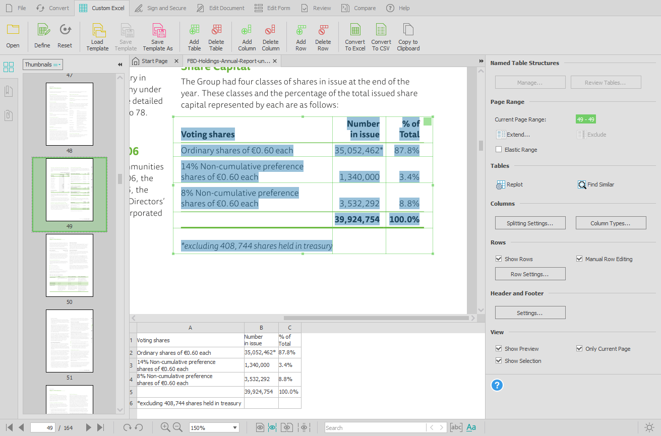Collapse the thumbnails panel with the double chevron

pos(120,65)
